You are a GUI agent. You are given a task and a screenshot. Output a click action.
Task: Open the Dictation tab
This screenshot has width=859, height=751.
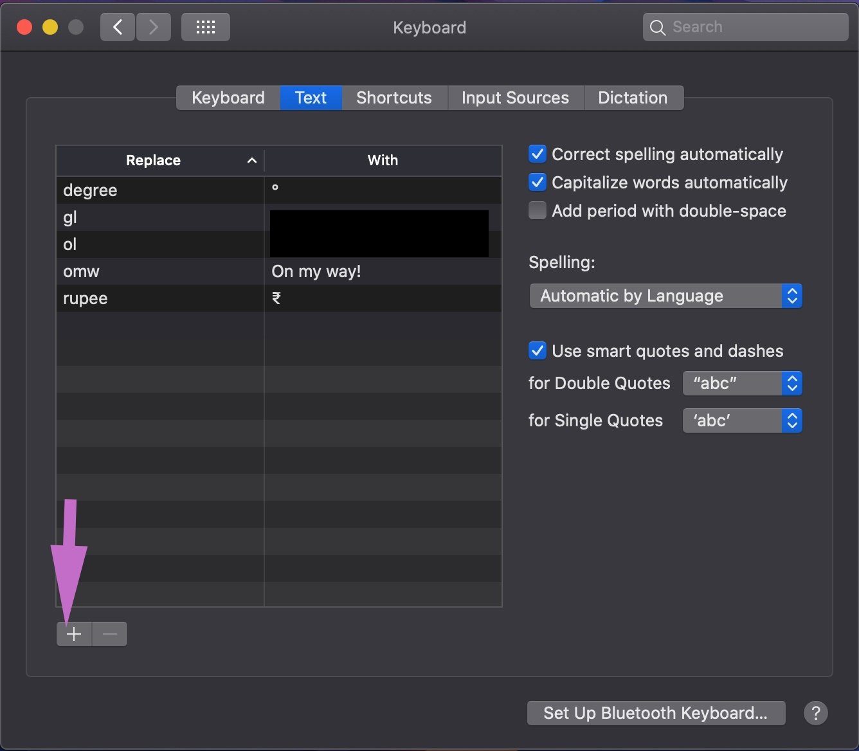click(x=633, y=98)
